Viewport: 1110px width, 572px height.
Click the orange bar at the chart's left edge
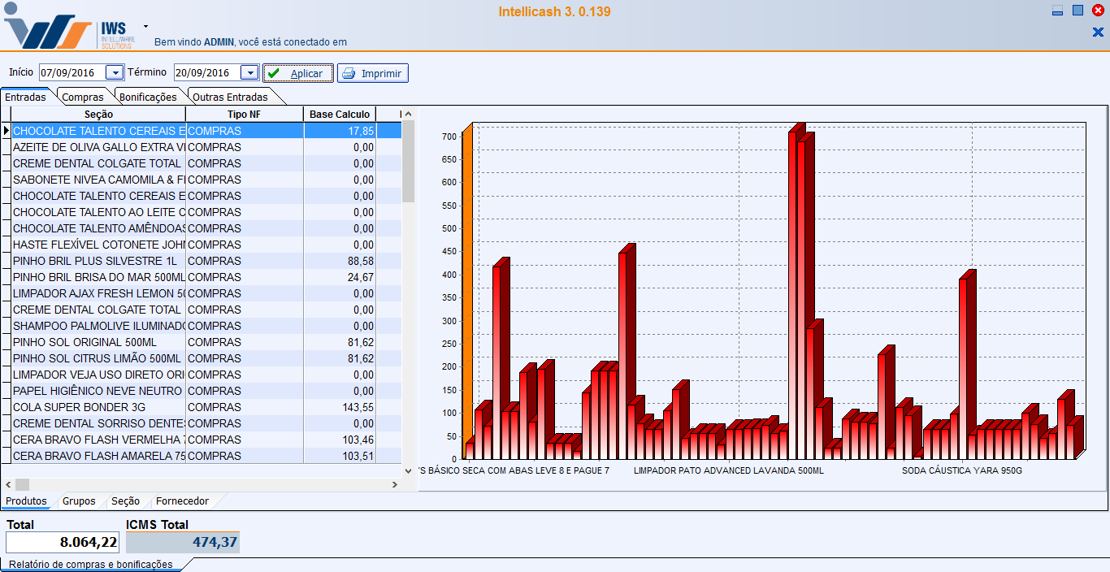pos(466,292)
